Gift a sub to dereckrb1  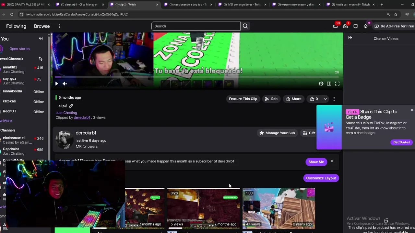coord(309,133)
